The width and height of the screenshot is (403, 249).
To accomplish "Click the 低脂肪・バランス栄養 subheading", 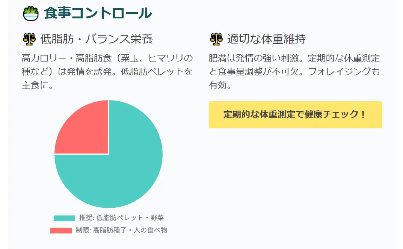I will 97,39.
